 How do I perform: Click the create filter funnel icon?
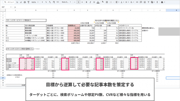[x=148, y=2]
